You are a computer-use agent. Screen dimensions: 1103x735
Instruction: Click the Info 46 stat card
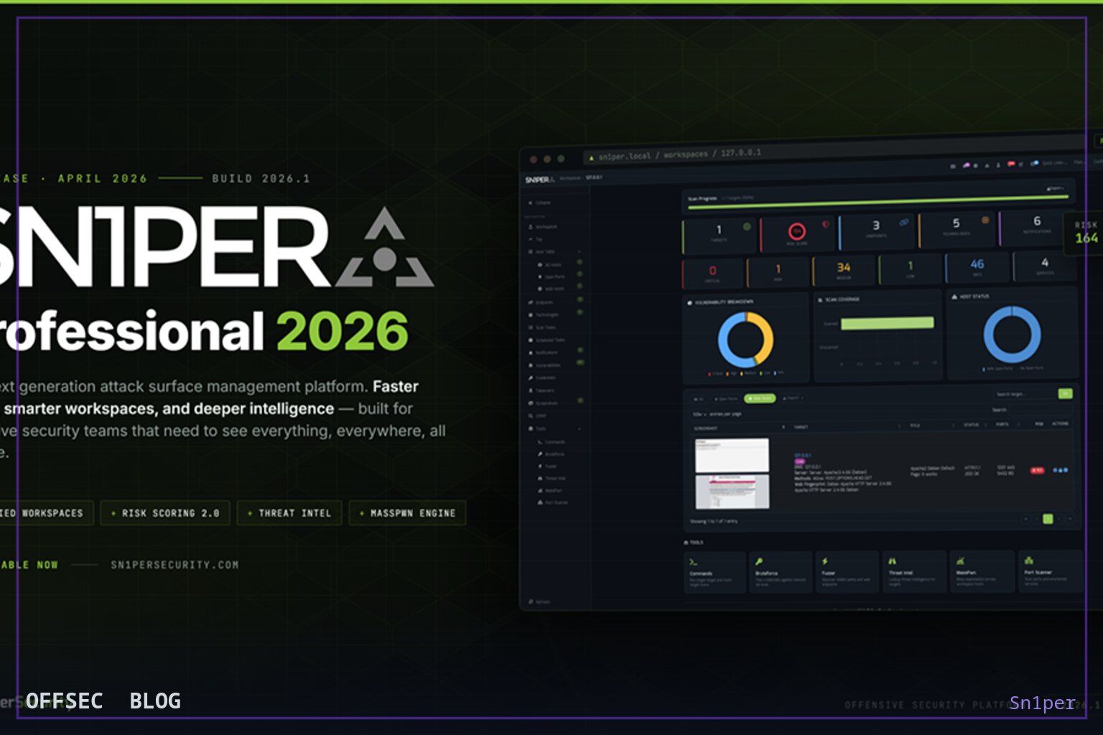tap(977, 267)
